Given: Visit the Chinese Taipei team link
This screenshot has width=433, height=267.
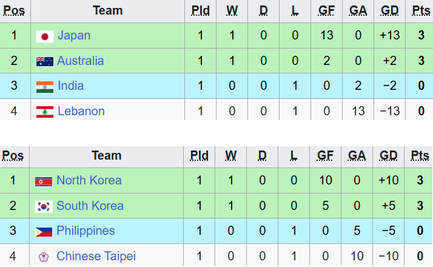Looking at the screenshot, I should (x=96, y=256).
